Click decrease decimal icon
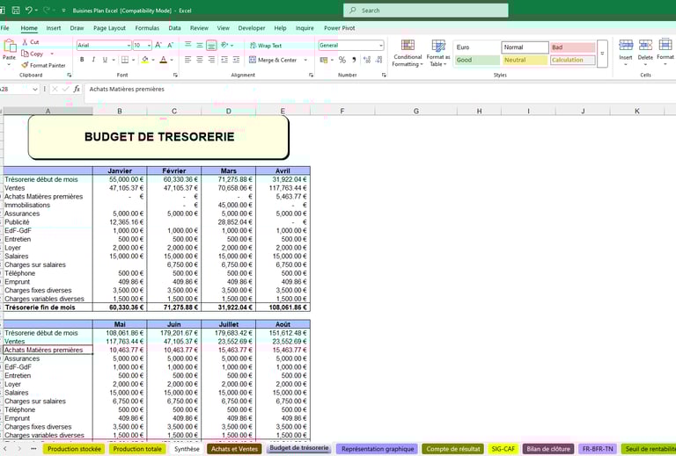 pos(379,60)
